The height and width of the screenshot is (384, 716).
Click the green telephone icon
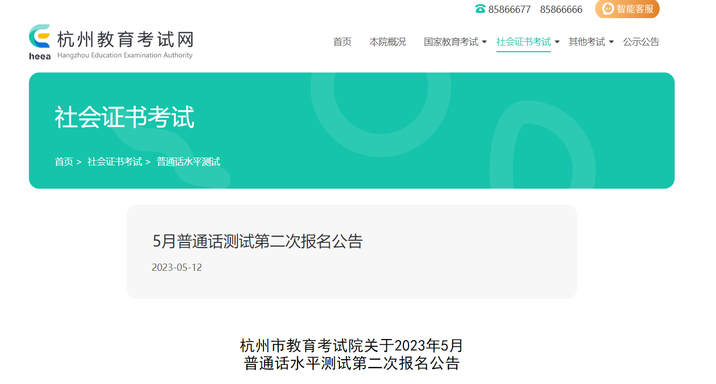click(x=480, y=9)
